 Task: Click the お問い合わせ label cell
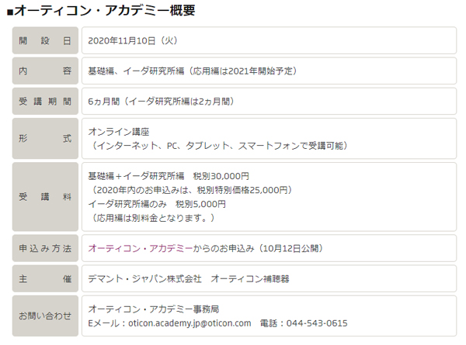(45, 316)
